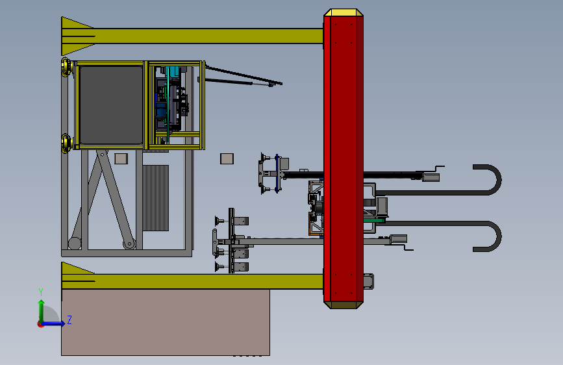
Task: Pick the motor at the lower arm end
Action: click(x=398, y=239)
